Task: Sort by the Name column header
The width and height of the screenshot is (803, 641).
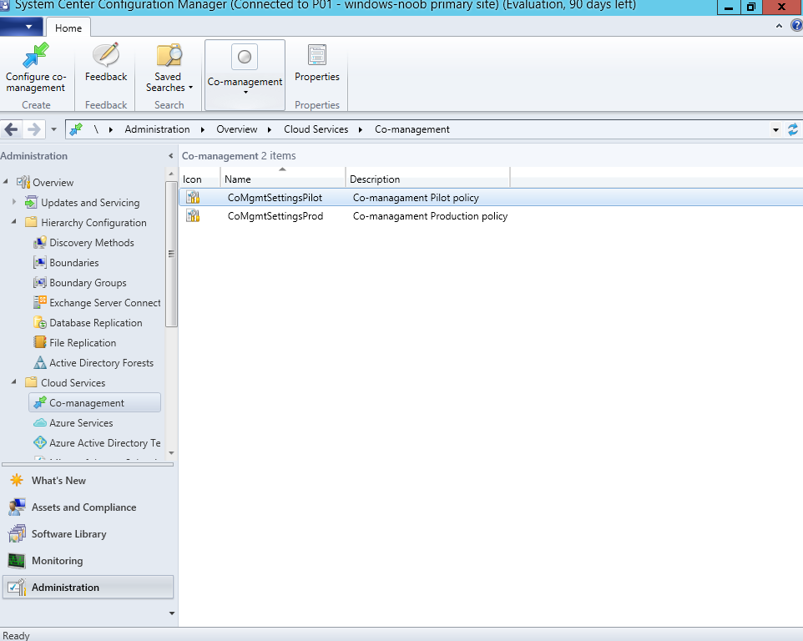Action: click(x=283, y=179)
